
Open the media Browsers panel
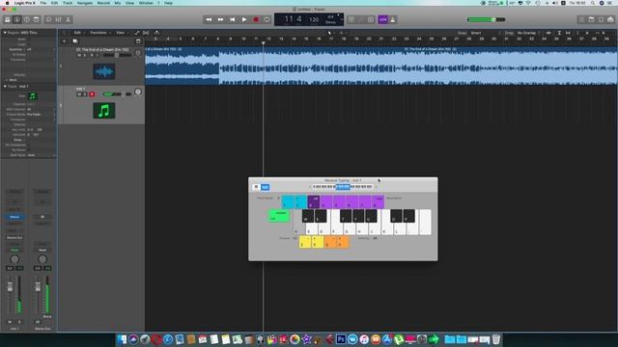(610, 19)
